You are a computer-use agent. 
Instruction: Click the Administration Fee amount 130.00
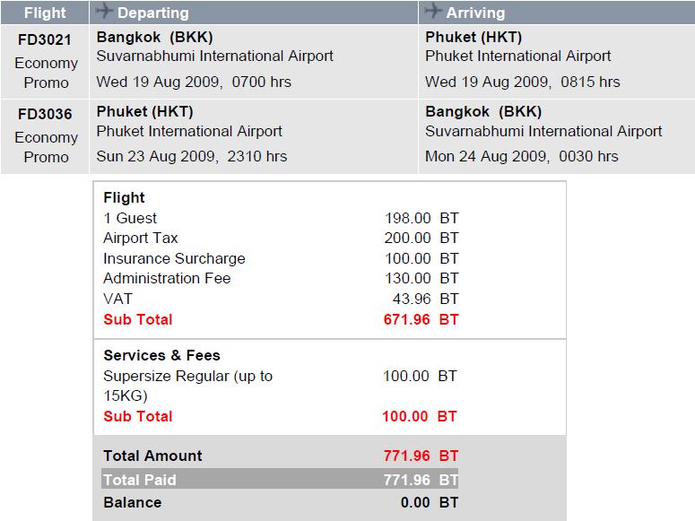coord(407,279)
